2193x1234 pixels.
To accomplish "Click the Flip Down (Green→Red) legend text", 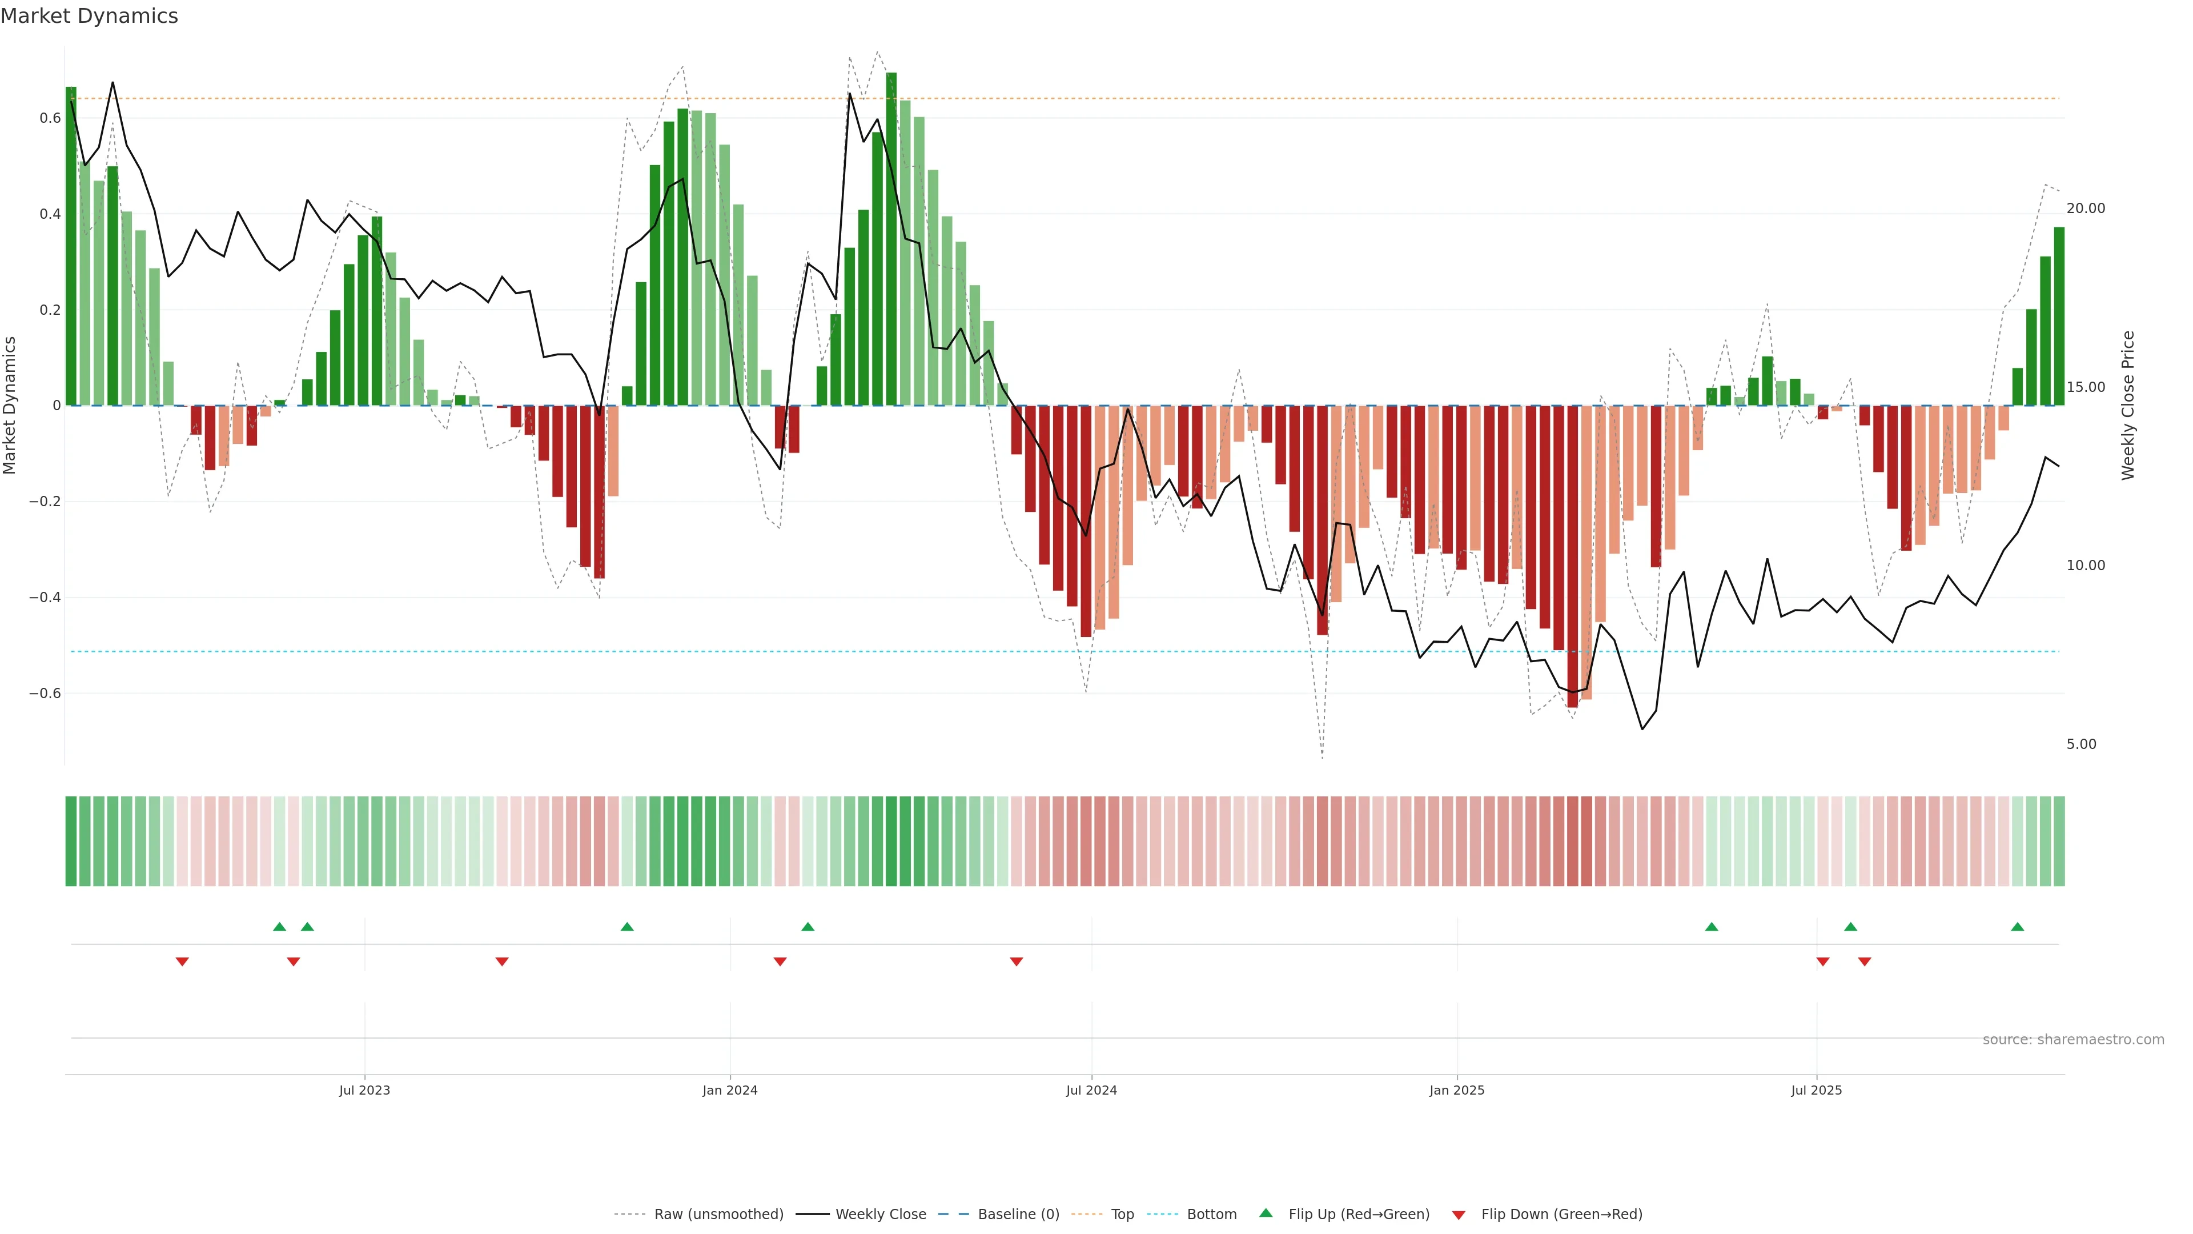I will 1561,1215.
